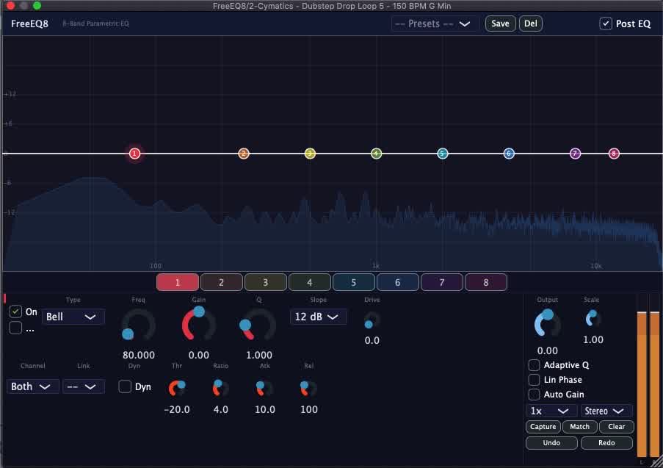
Task: Click the Q knob
Action: (258, 325)
